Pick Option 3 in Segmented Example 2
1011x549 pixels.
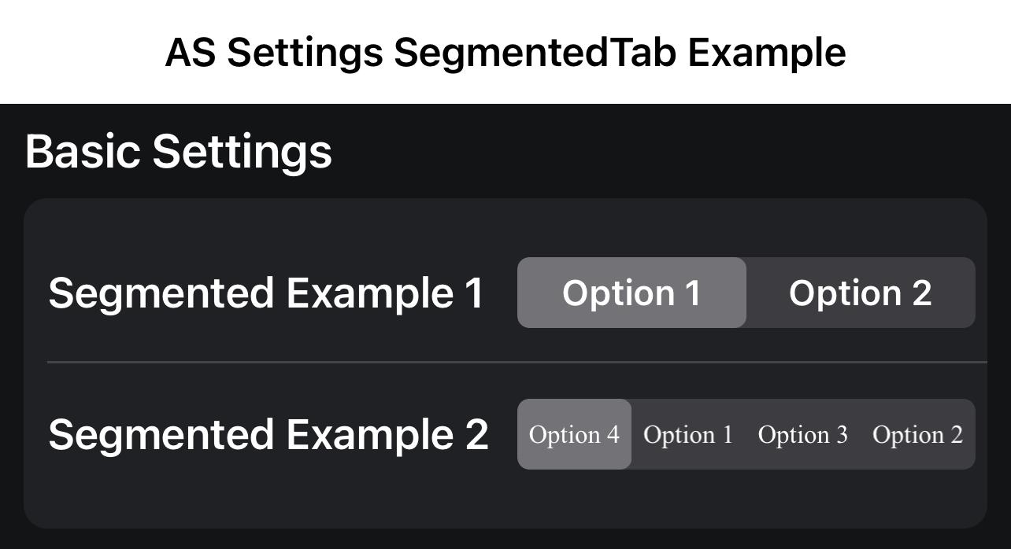coord(802,434)
